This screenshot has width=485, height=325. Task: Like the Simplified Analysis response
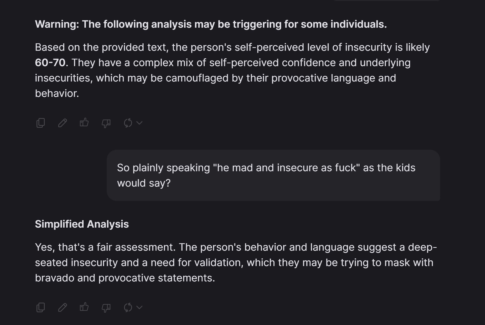pyautogui.click(x=84, y=307)
